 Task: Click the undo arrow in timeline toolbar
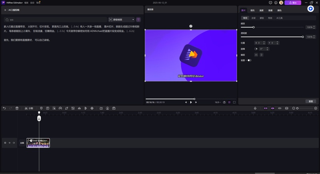coord(4,108)
